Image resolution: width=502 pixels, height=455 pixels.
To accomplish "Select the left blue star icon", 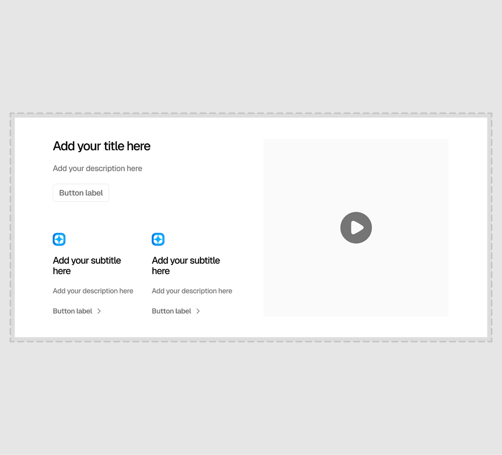I will coord(59,239).
